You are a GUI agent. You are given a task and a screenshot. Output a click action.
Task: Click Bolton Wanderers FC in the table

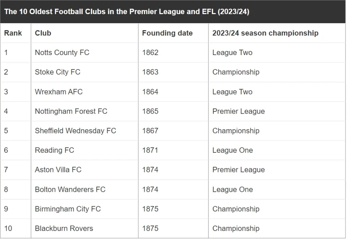70,189
